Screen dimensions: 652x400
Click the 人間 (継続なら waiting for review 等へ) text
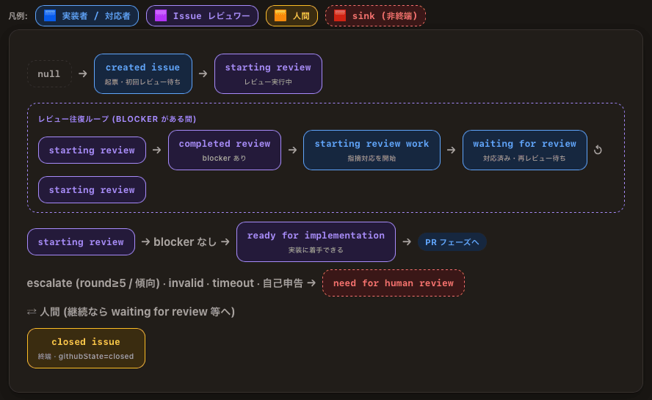tap(137, 312)
